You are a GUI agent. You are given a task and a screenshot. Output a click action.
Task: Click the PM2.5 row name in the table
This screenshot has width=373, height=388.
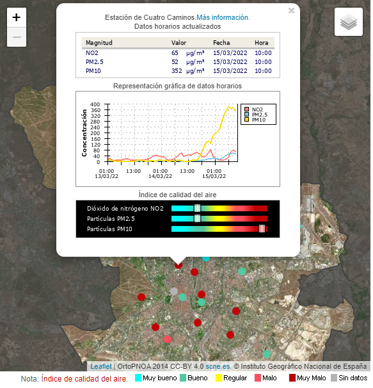(95, 62)
